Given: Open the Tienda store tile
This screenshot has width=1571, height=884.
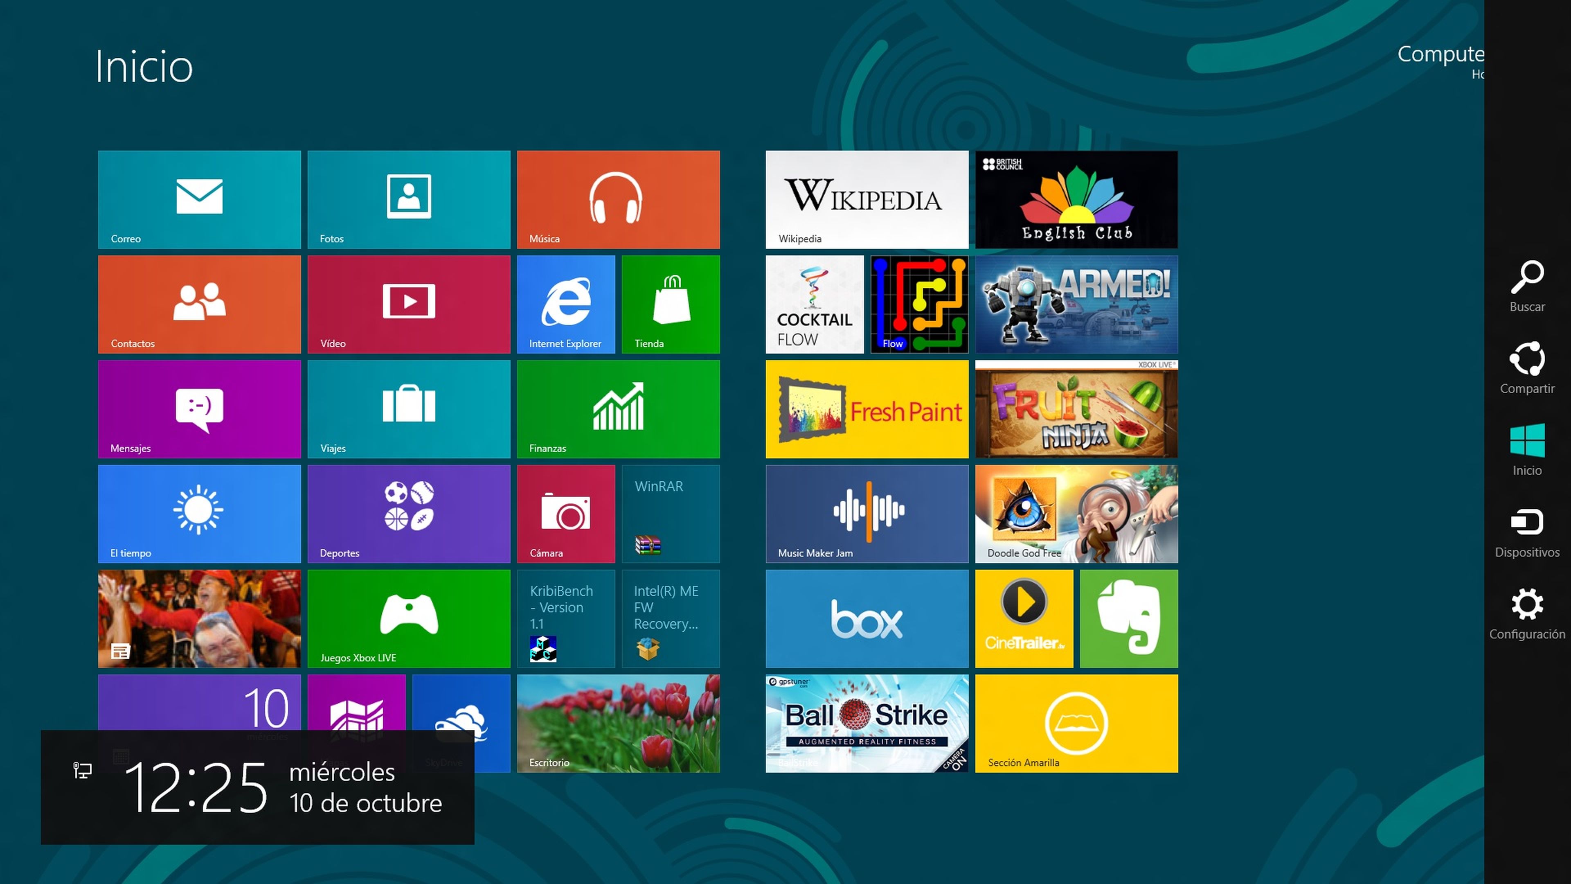Looking at the screenshot, I should click(670, 304).
